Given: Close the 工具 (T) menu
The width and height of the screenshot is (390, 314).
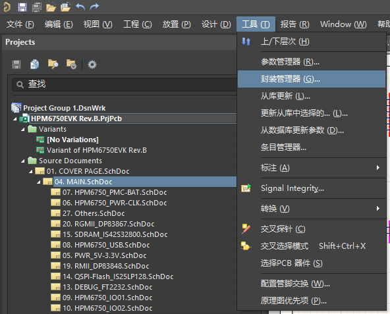Looking at the screenshot, I should (256, 24).
